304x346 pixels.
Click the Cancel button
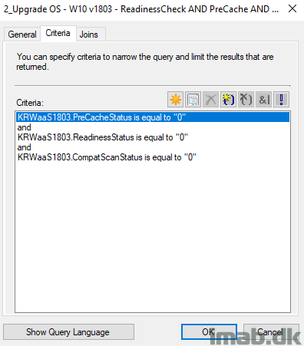tap(271, 332)
